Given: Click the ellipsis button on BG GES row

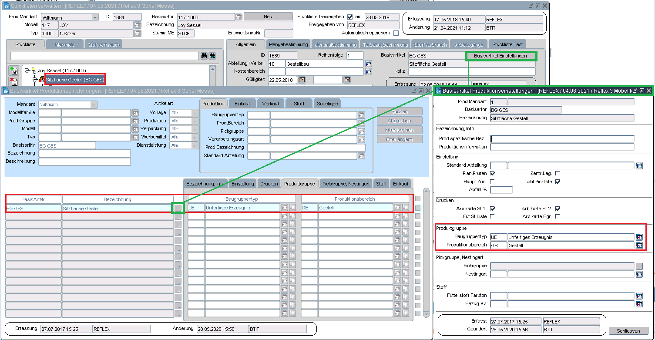Looking at the screenshot, I should 178,208.
